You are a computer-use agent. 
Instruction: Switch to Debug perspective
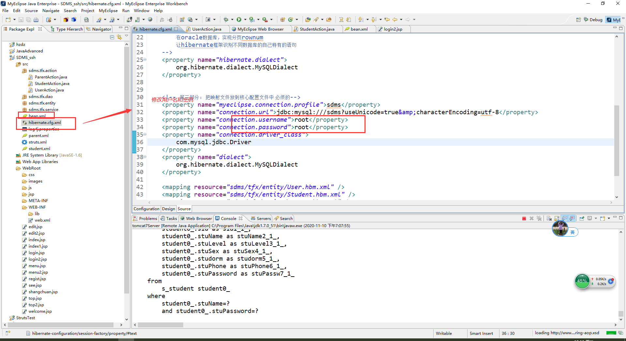pos(593,20)
